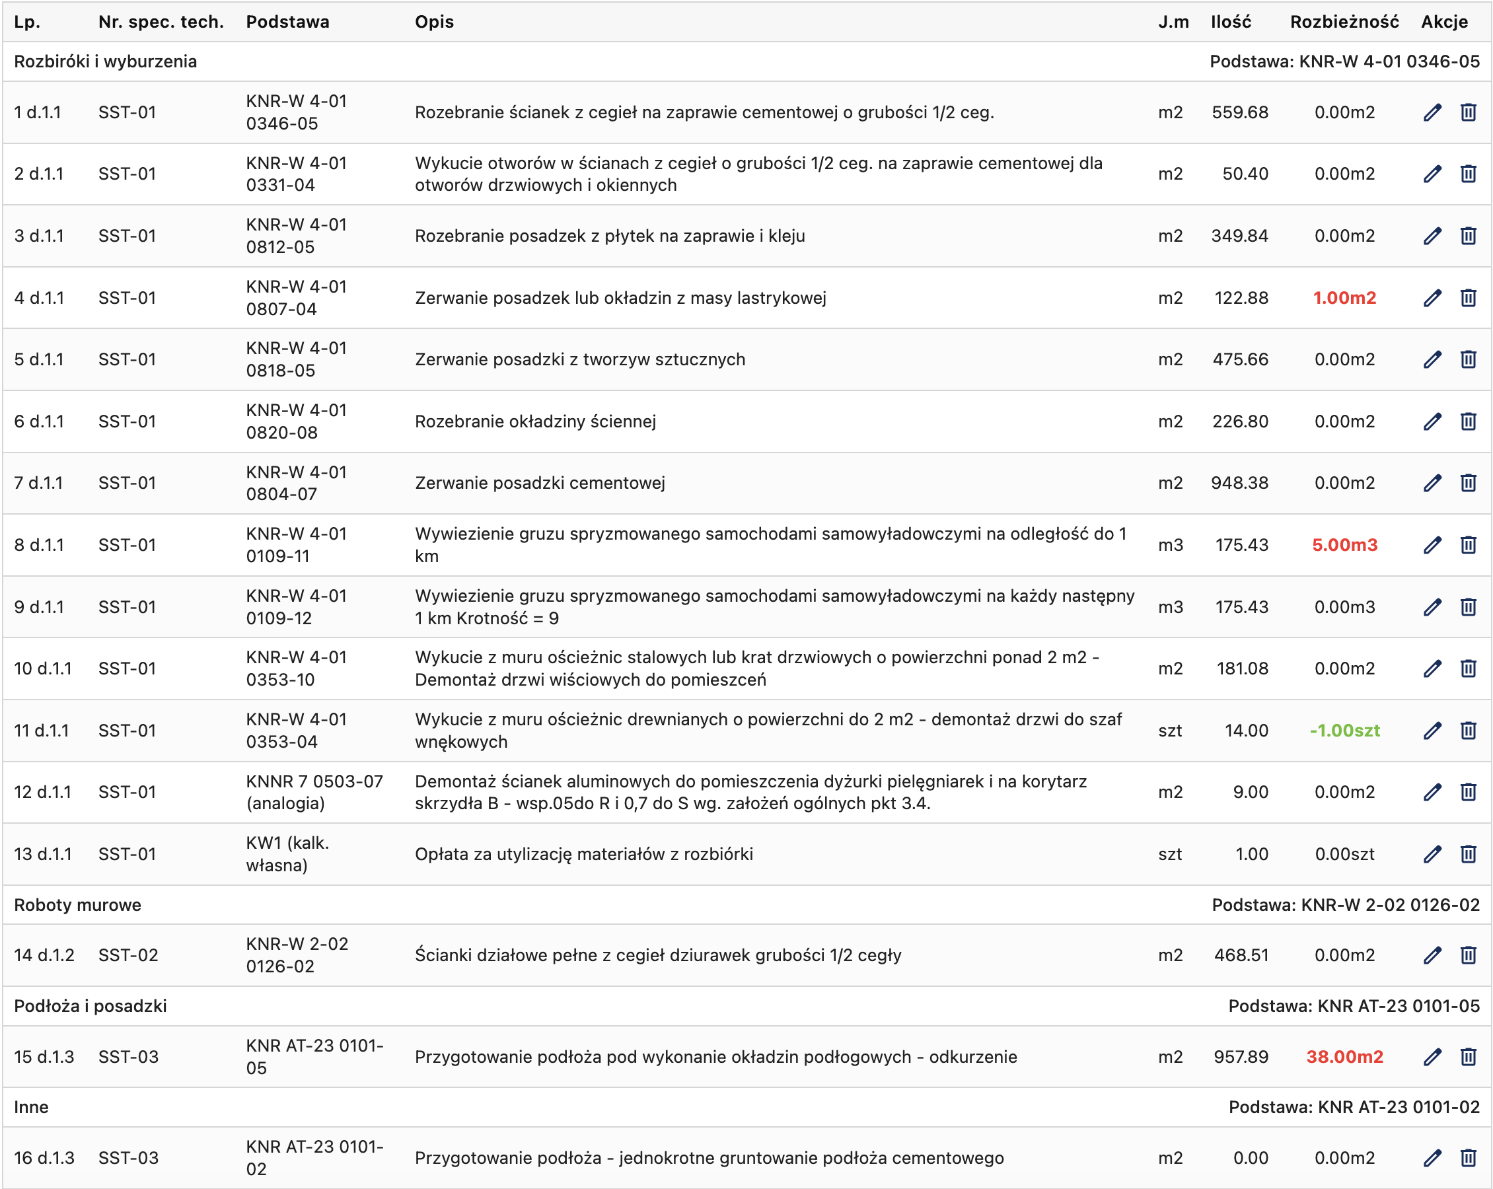Click the Rozbieżność column header

pos(1344,21)
